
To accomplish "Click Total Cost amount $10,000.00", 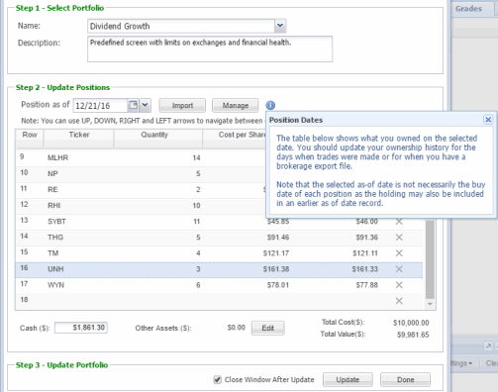I will [411, 323].
